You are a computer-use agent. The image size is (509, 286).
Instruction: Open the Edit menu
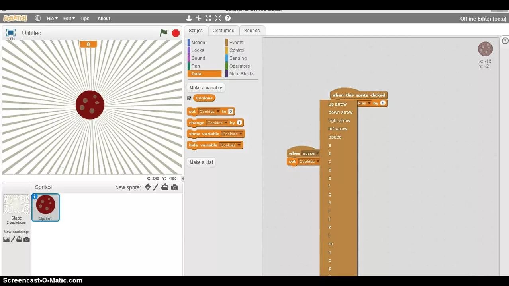(x=69, y=18)
